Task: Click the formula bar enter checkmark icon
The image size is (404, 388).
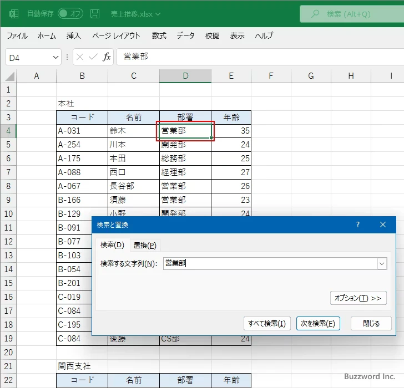Action: [x=93, y=57]
